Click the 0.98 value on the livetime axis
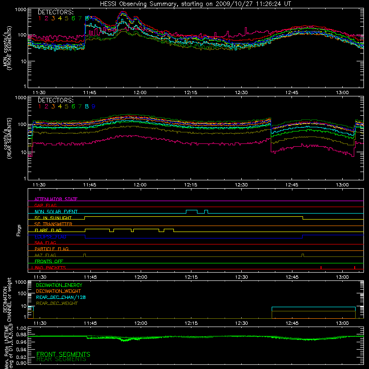The width and height of the screenshot is (369, 369). tap(22, 335)
